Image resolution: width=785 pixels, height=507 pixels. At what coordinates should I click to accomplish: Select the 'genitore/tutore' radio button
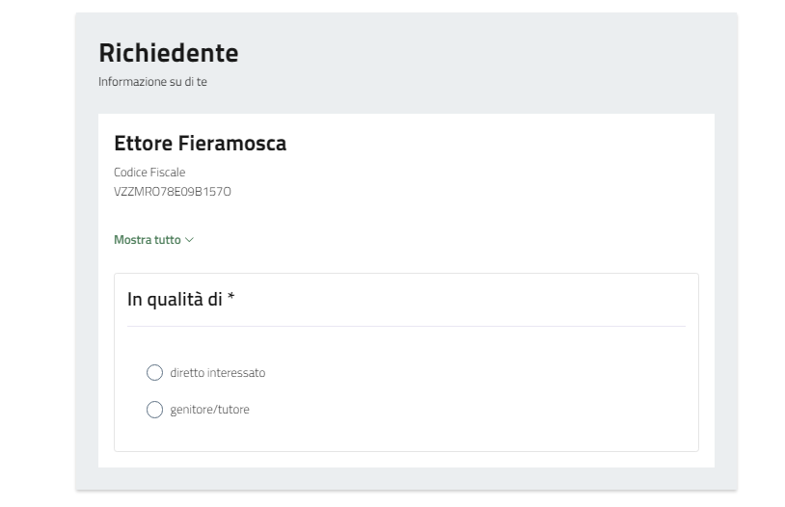[154, 410]
